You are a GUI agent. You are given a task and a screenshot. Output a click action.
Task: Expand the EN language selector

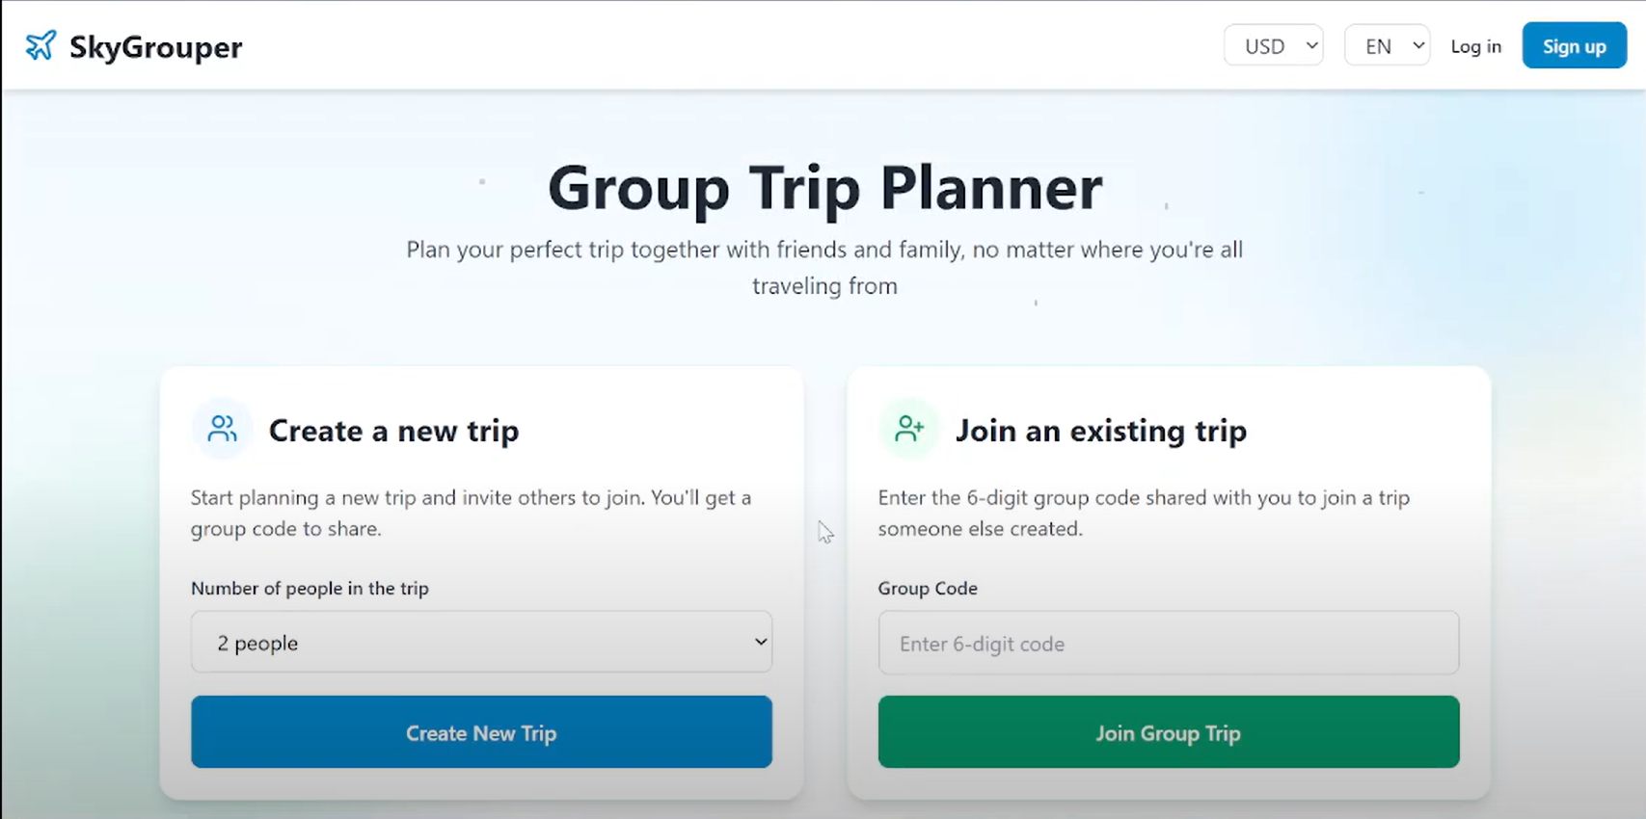[x=1387, y=45]
